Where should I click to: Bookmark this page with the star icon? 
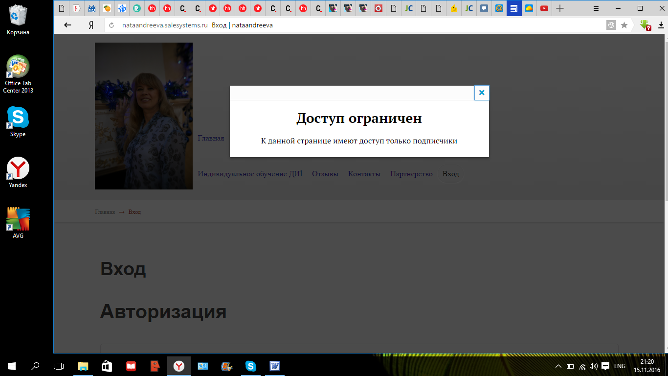tap(624, 25)
